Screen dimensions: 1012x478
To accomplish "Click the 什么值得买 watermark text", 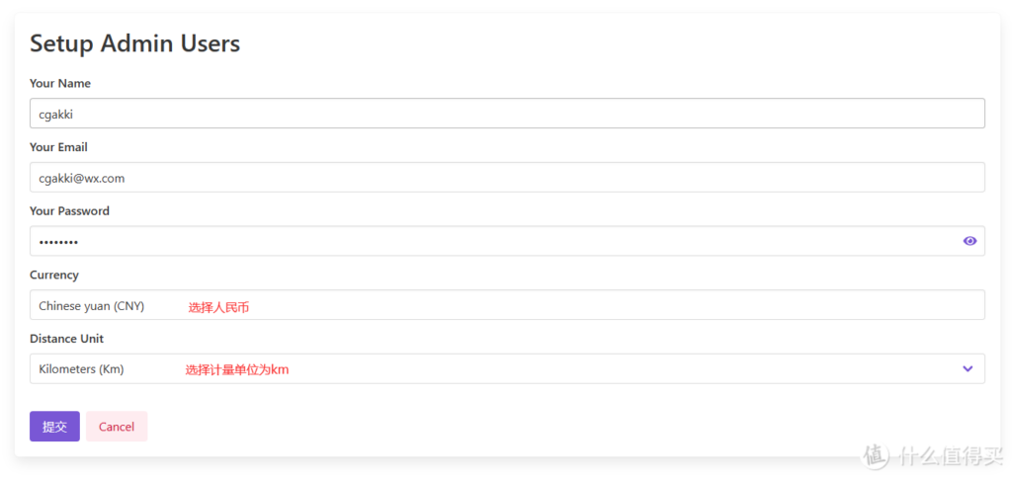I will (x=947, y=455).
